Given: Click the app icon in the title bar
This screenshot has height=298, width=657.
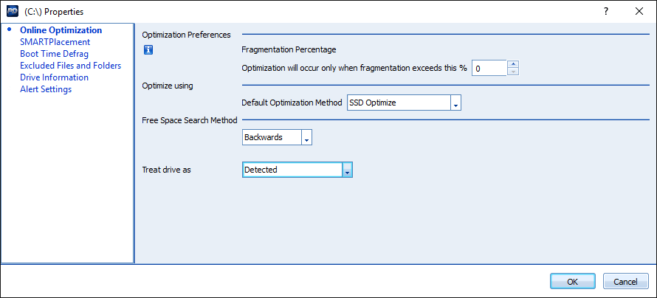Looking at the screenshot, I should [12, 12].
